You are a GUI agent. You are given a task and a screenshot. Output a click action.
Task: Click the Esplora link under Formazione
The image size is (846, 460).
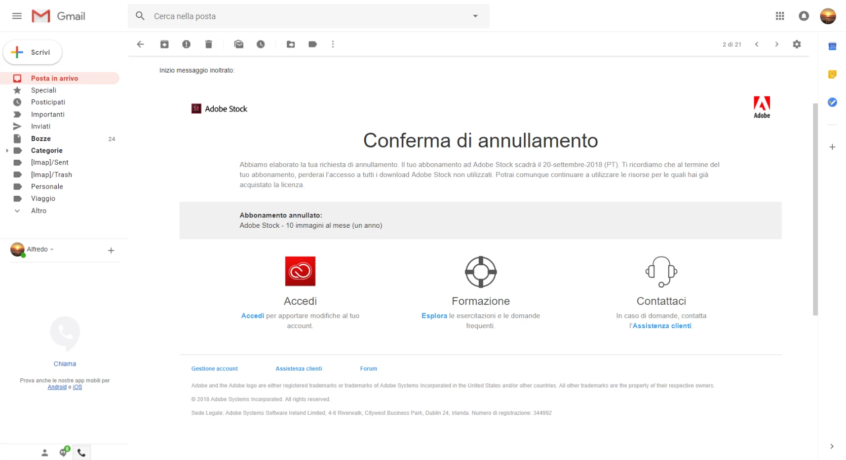coord(434,315)
